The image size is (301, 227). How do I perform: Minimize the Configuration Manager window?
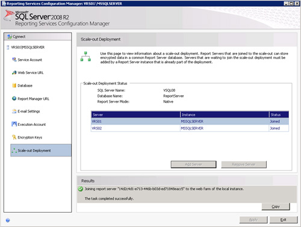pyautogui.click(x=286, y=4)
